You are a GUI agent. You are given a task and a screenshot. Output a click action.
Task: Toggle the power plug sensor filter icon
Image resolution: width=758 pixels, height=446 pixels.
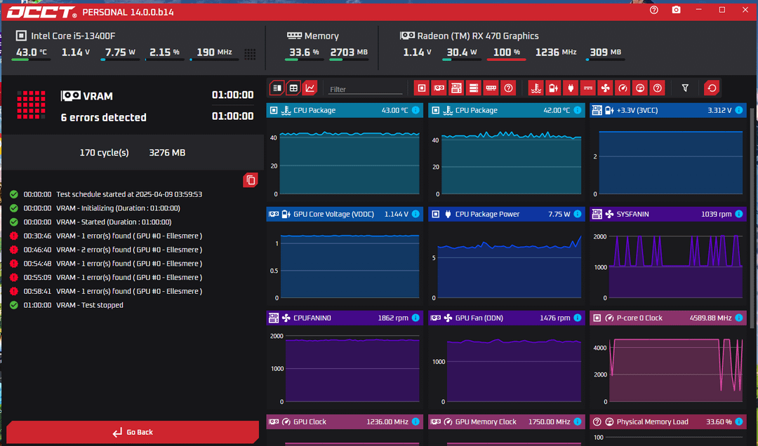[x=571, y=88]
